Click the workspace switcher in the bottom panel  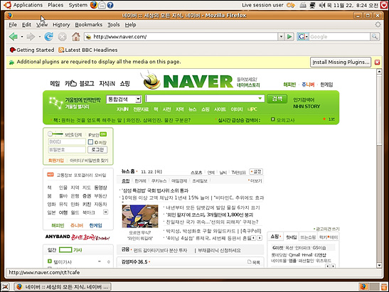(x=369, y=287)
